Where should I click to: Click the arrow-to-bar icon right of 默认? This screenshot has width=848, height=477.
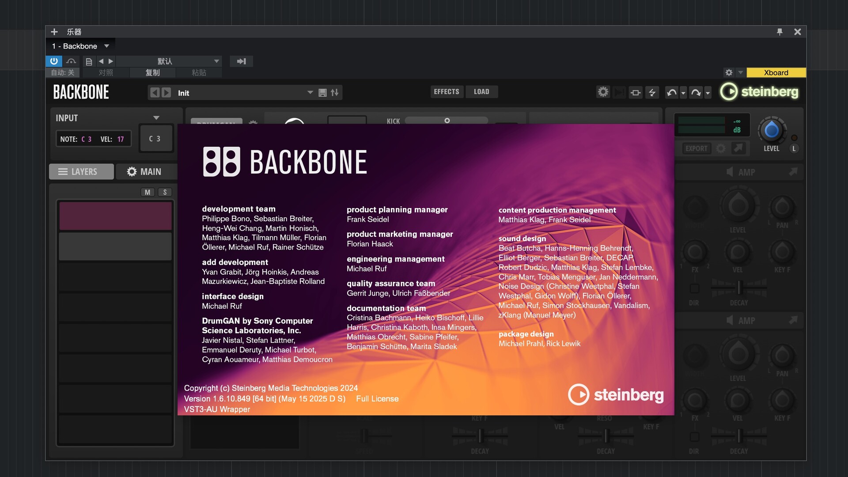[242, 61]
